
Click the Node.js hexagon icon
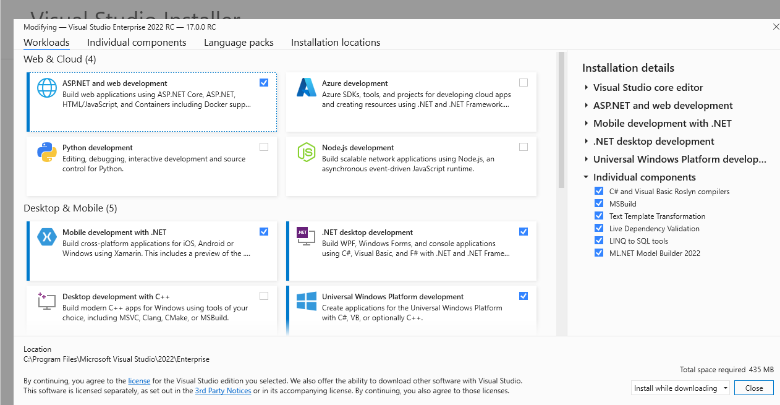[x=306, y=152]
